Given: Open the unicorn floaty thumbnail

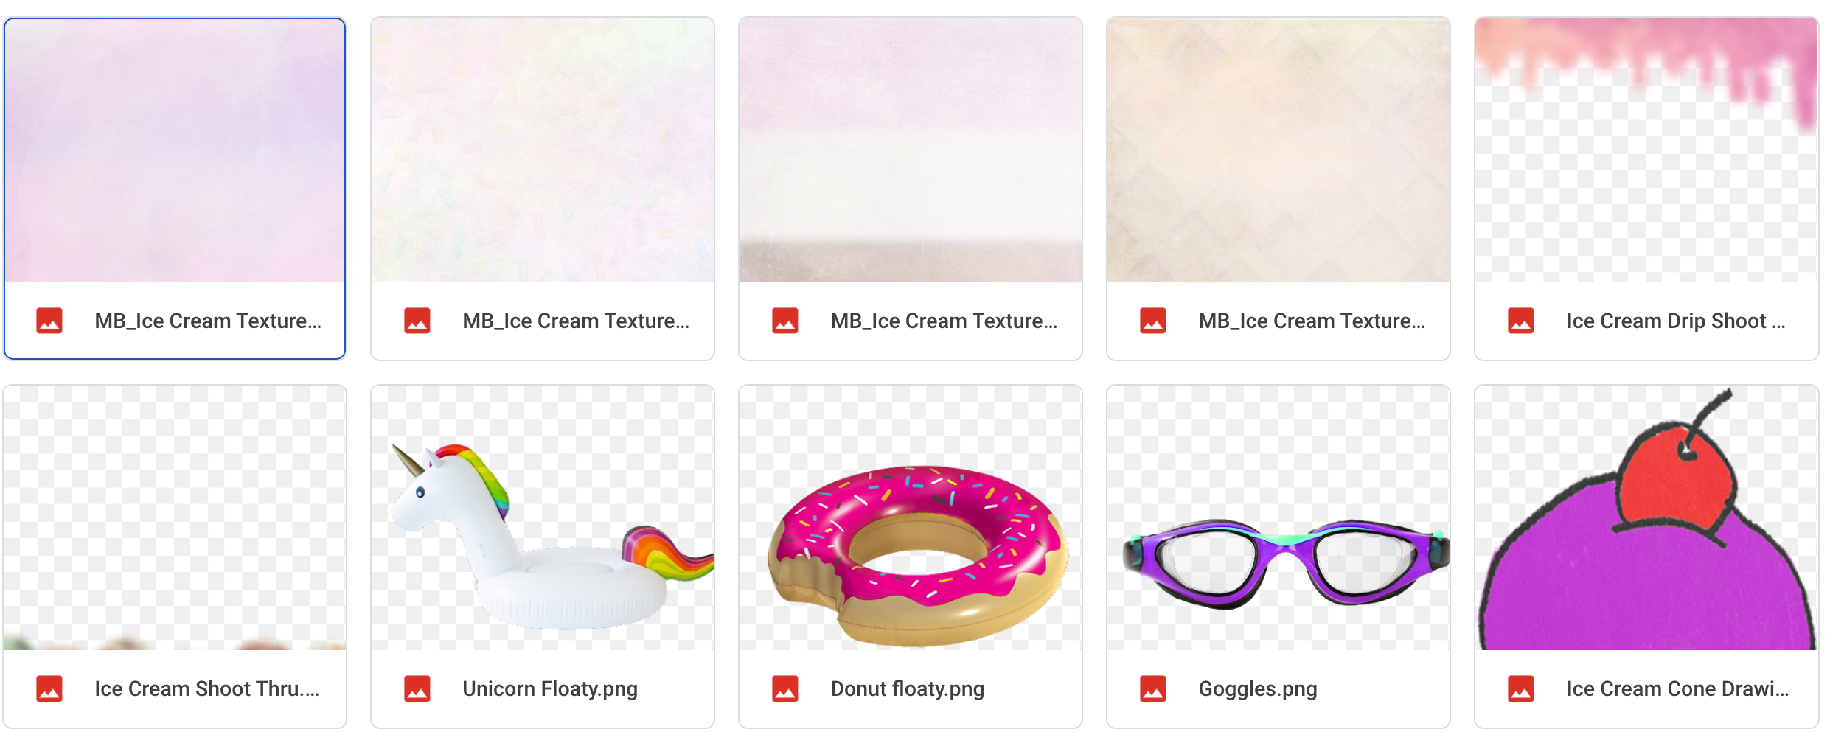Looking at the screenshot, I should [543, 517].
